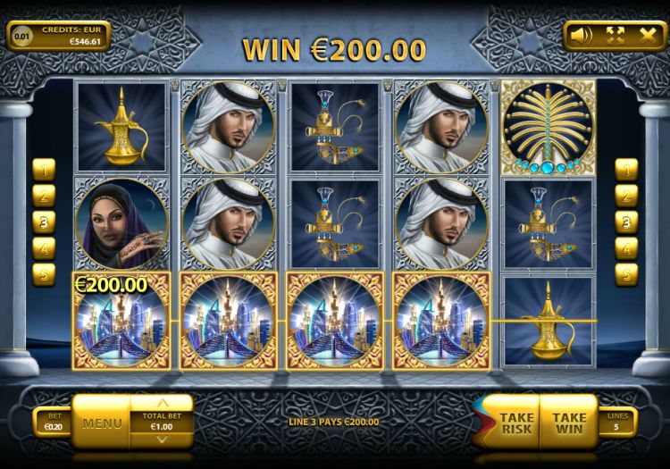Close the game with X icon
The image size is (670, 469).
pos(648,36)
